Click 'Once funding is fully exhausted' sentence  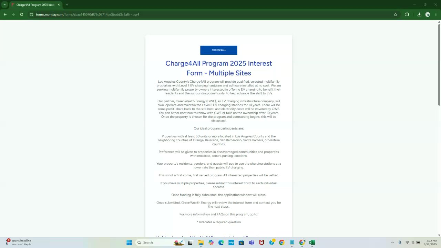tap(218, 195)
